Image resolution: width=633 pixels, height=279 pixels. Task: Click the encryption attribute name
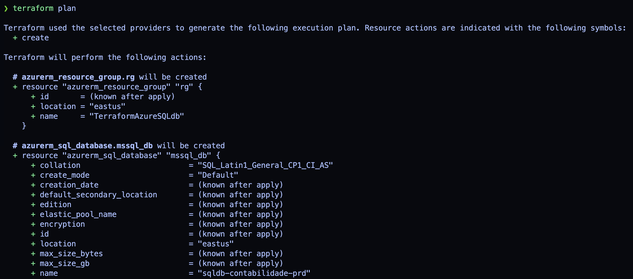point(62,224)
